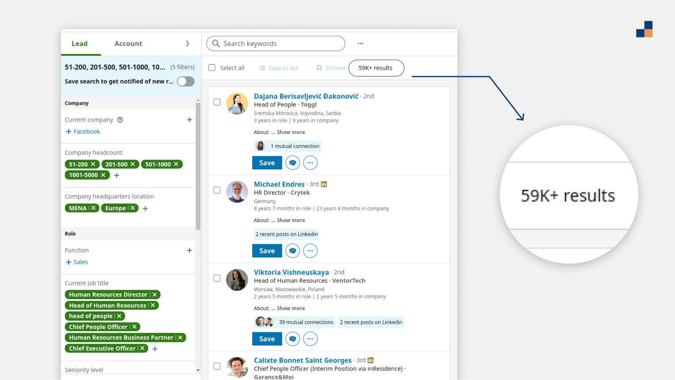Image resolution: width=675 pixels, height=380 pixels.
Task: Expand the Current company filter
Action: point(189,120)
